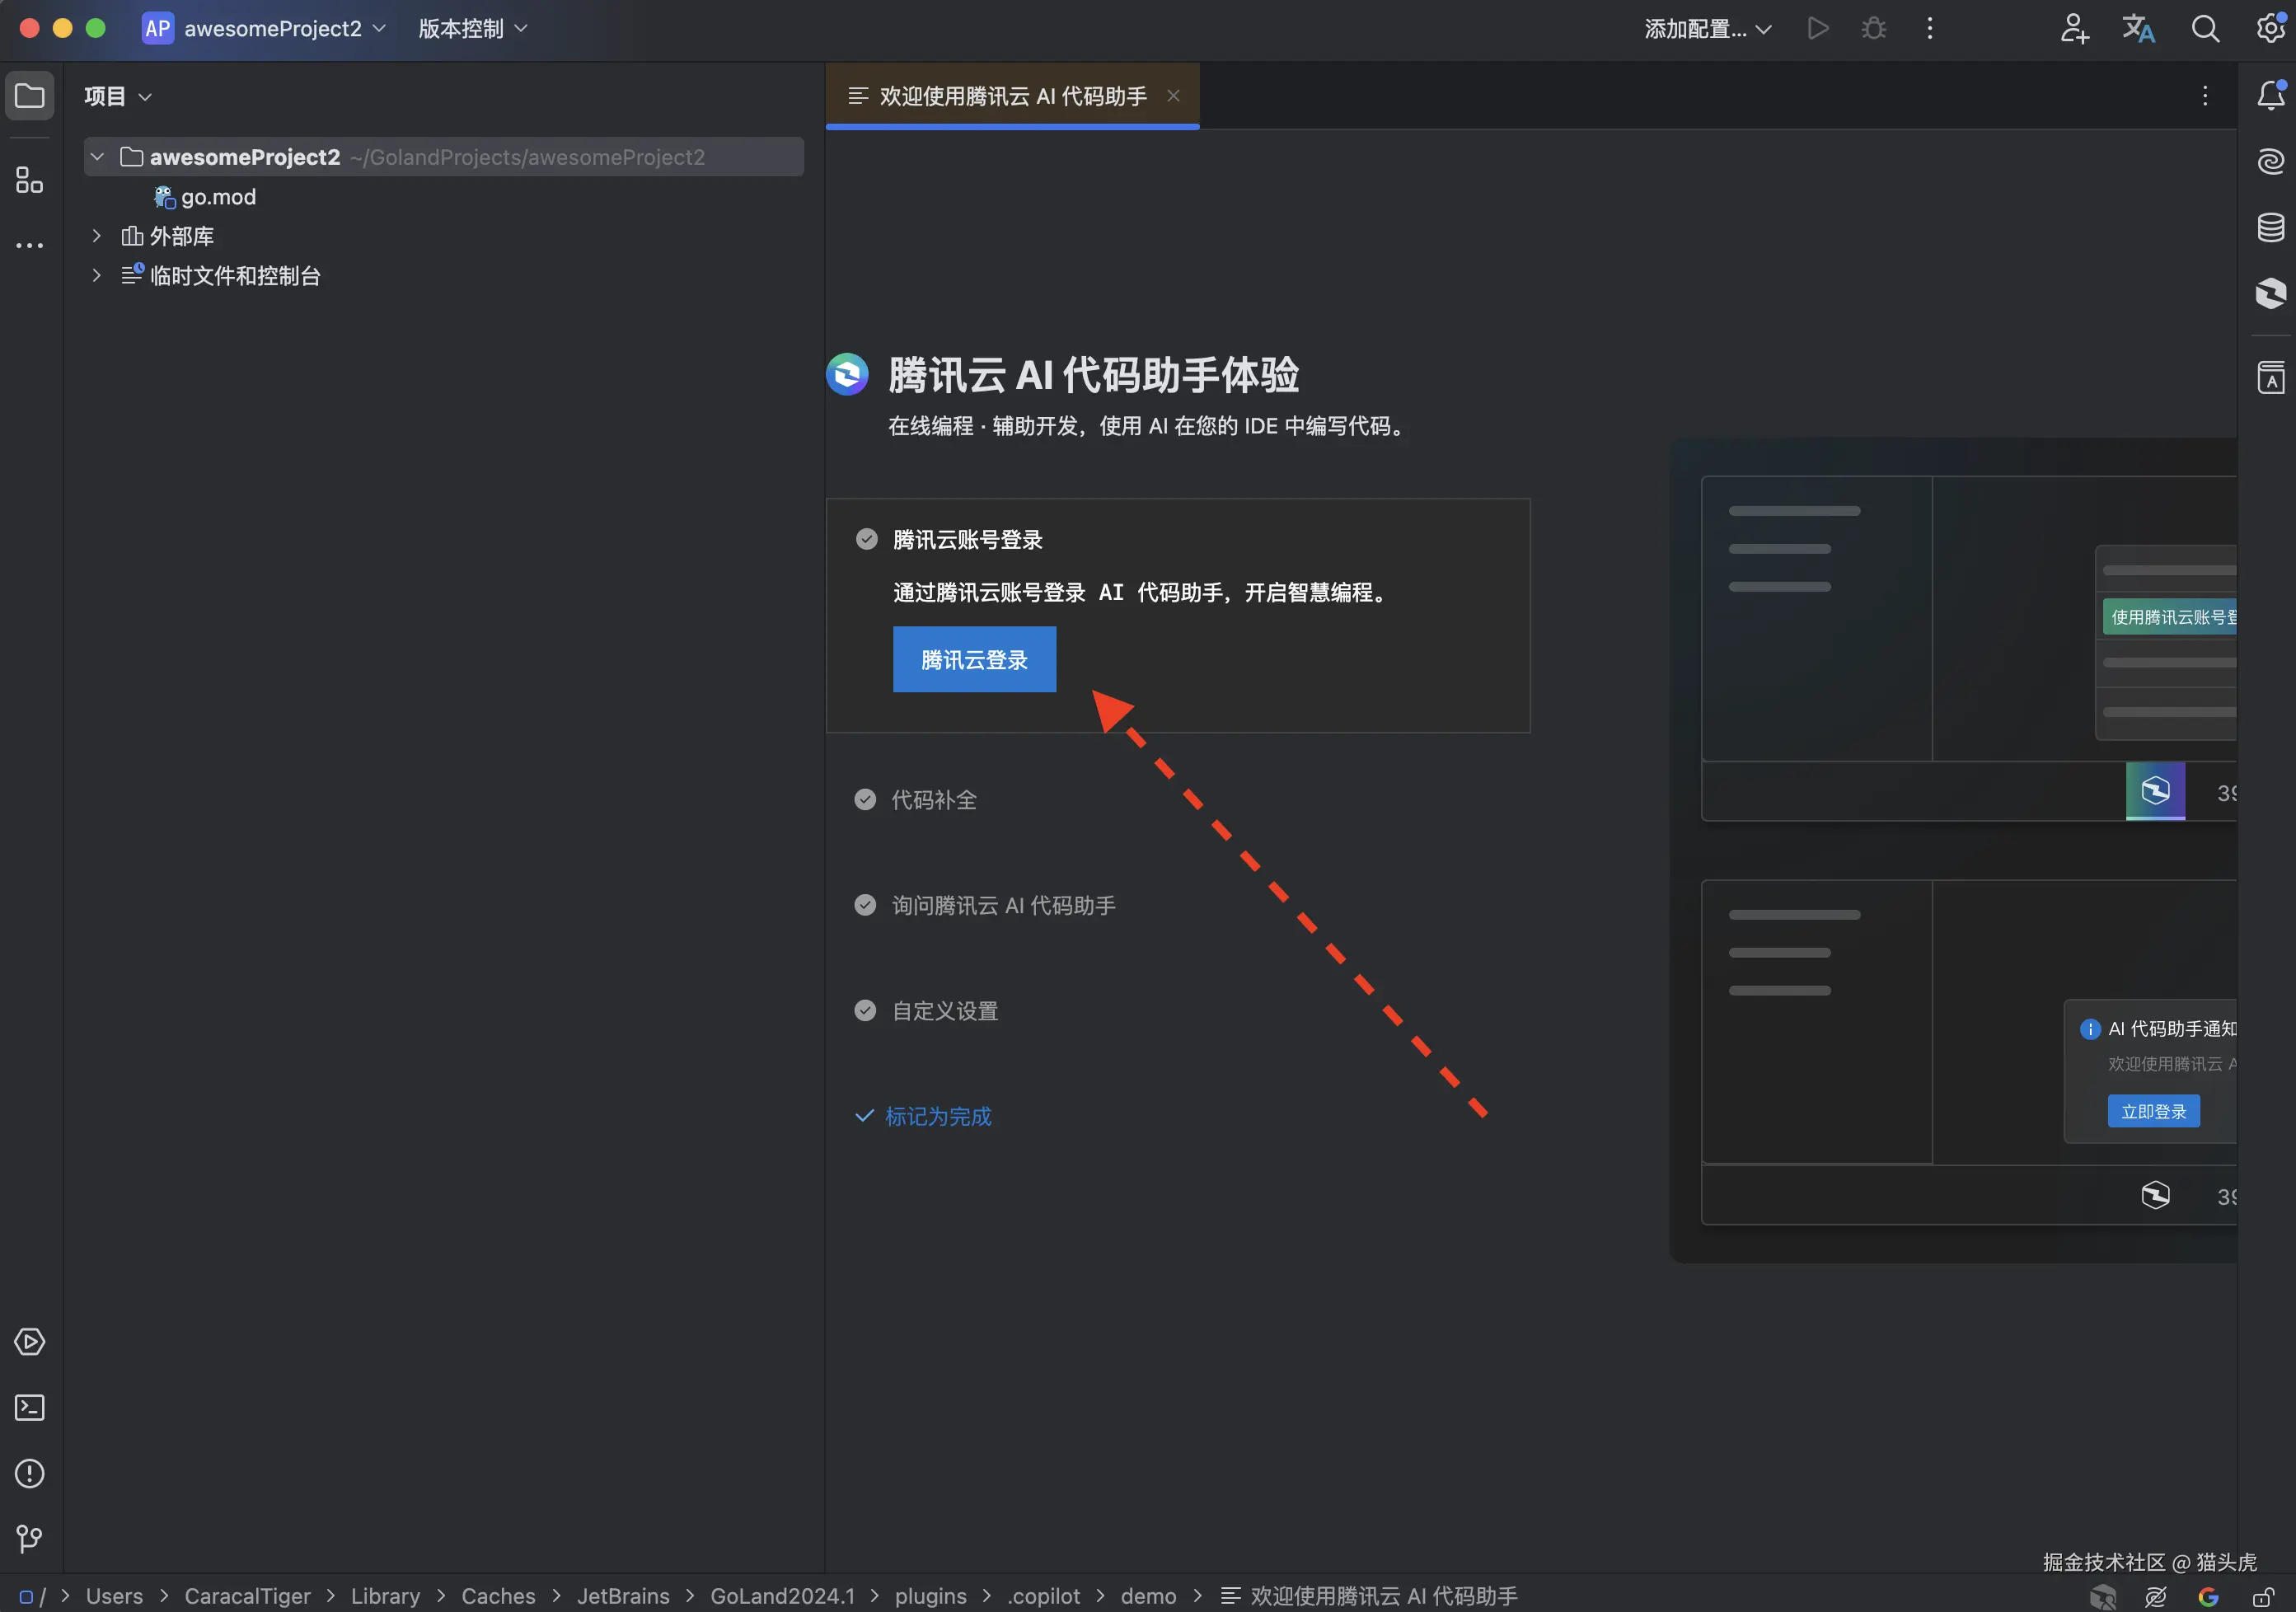Screen dimensions: 2296x1612
Task: Click Tencent assistant icon in status bar
Action: [x=2103, y=1597]
